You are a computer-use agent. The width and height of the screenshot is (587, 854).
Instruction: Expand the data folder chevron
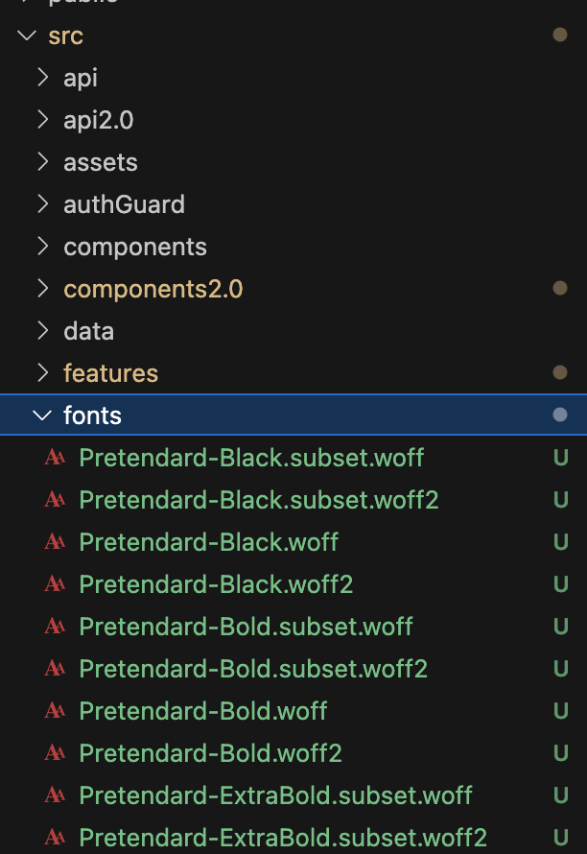tap(42, 331)
